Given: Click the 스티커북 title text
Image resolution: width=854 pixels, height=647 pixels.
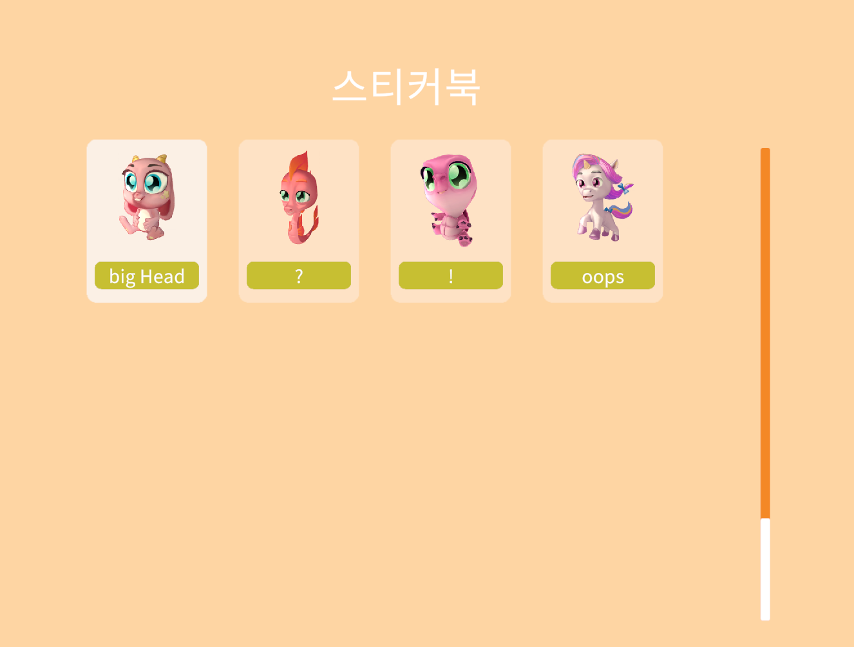Looking at the screenshot, I should [406, 87].
